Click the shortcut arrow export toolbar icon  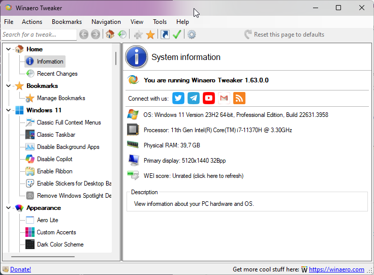[165, 35]
